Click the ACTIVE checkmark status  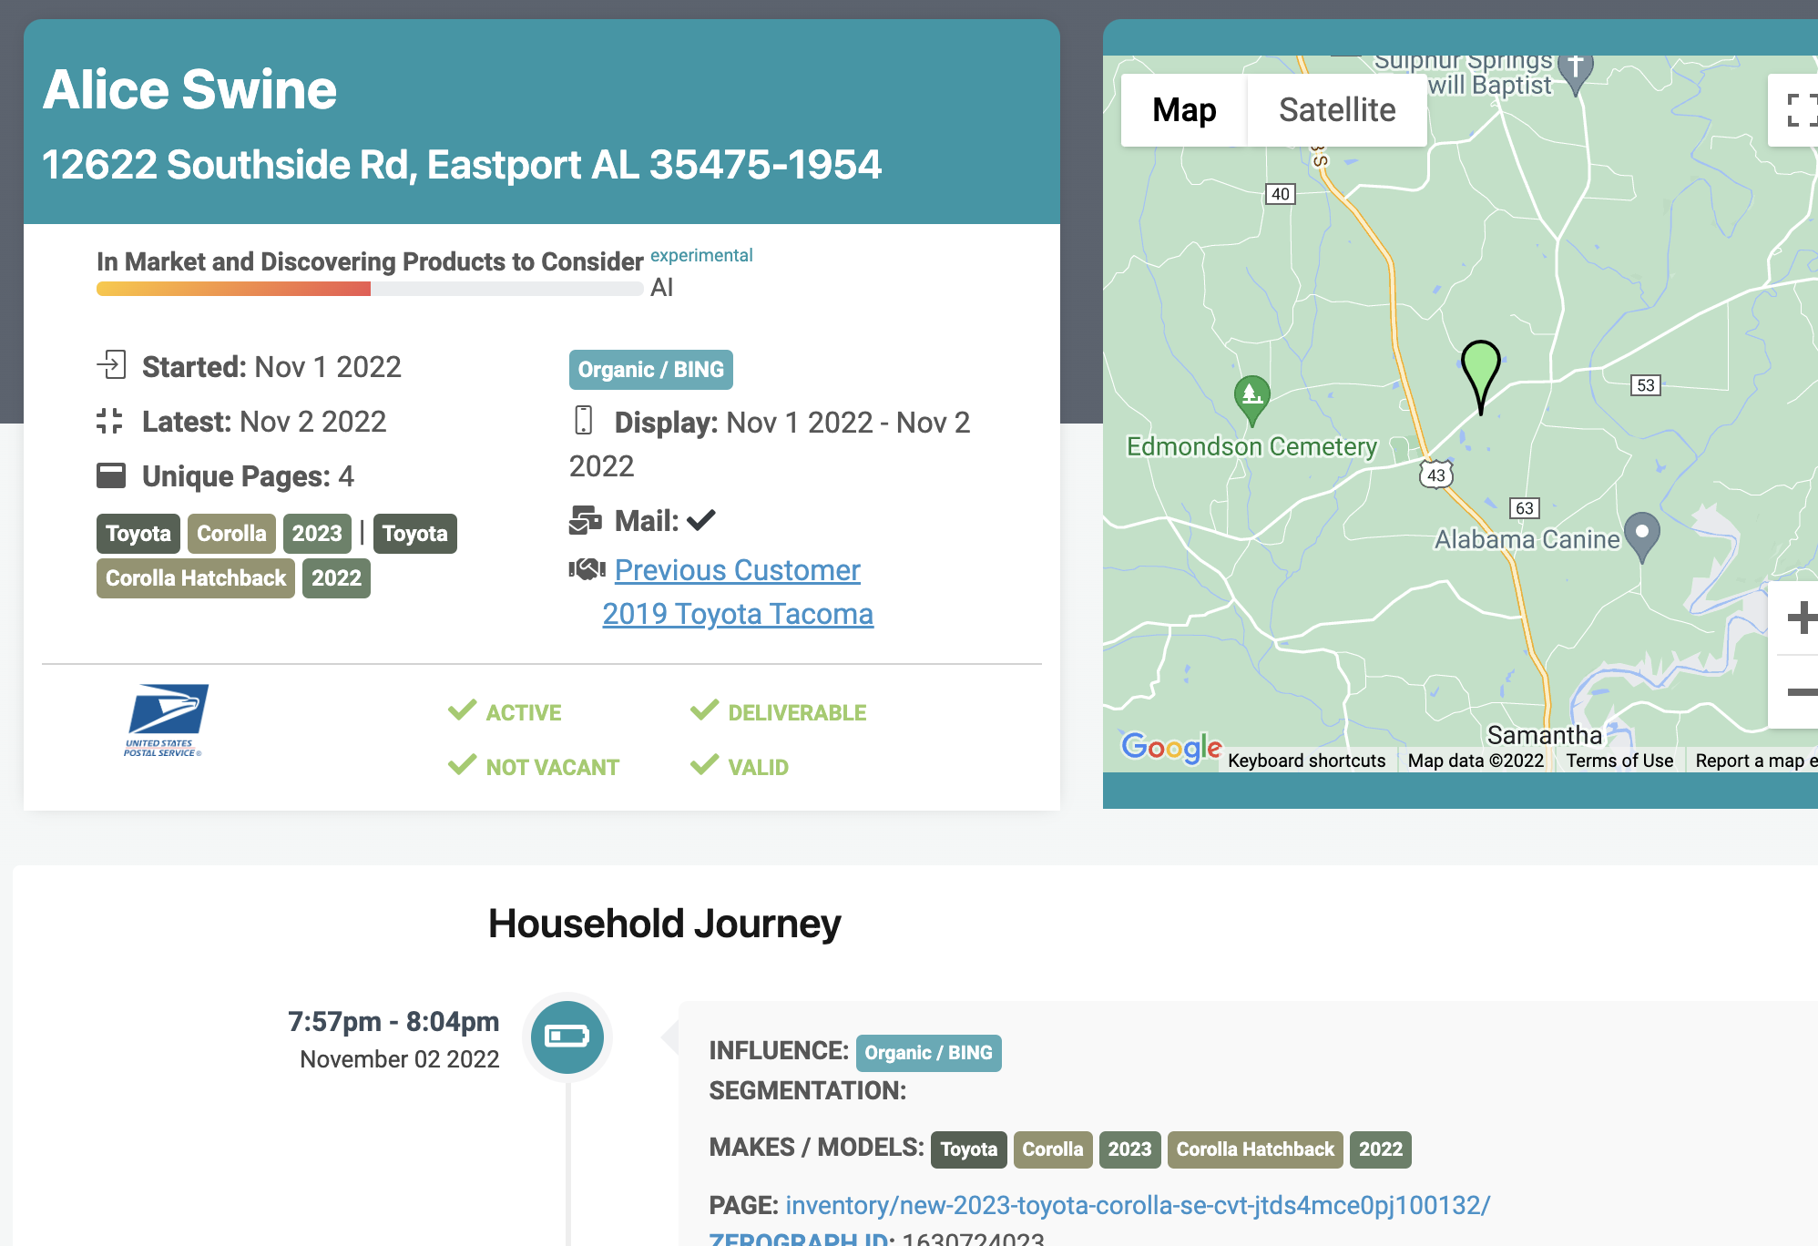(x=506, y=712)
